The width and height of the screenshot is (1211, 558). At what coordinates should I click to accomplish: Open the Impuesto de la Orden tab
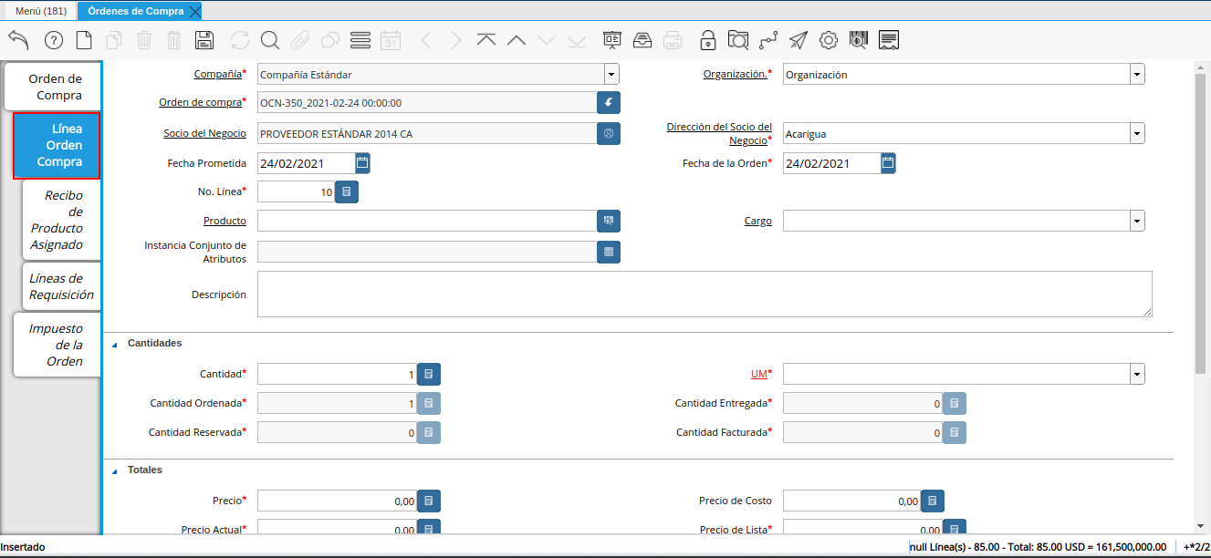57,345
